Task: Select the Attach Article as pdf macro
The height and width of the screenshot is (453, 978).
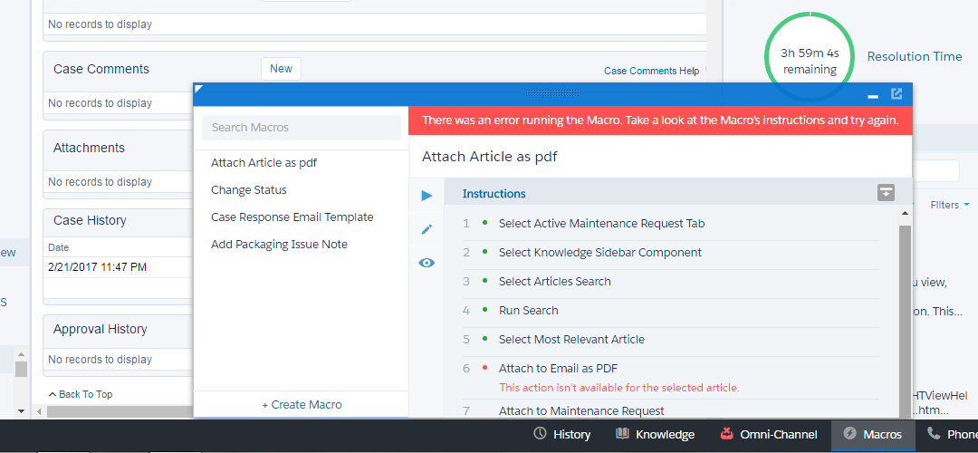Action: tap(264, 163)
